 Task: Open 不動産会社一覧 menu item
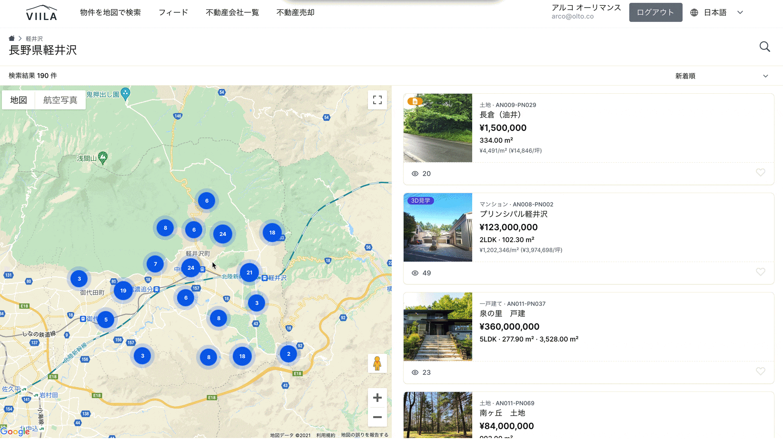click(232, 13)
